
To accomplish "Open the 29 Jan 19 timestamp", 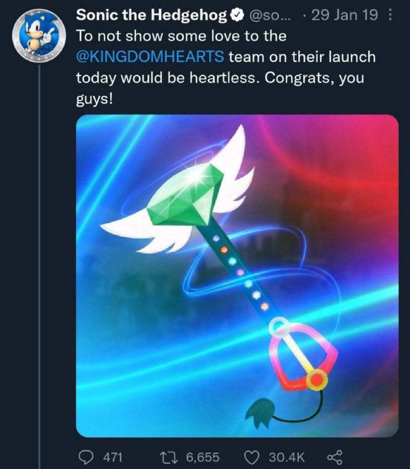I will 345,15.
